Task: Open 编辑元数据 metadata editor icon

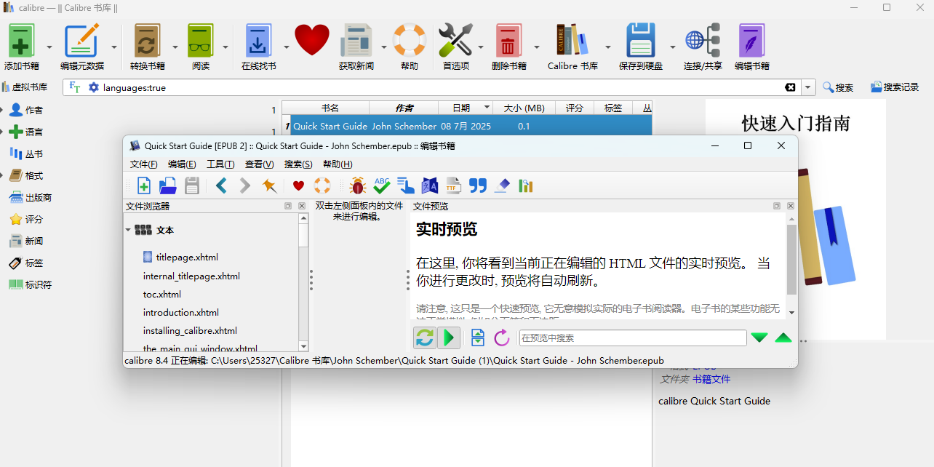Action: [81, 40]
